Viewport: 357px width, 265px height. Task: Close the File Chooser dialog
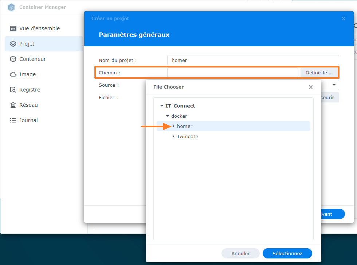[x=310, y=87]
